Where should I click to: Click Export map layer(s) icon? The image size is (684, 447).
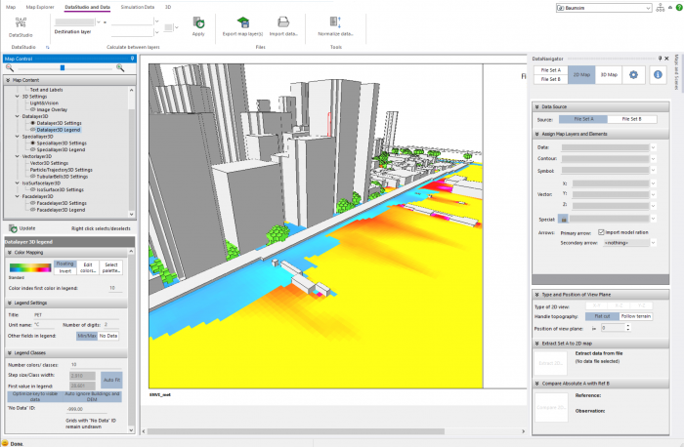tap(242, 24)
